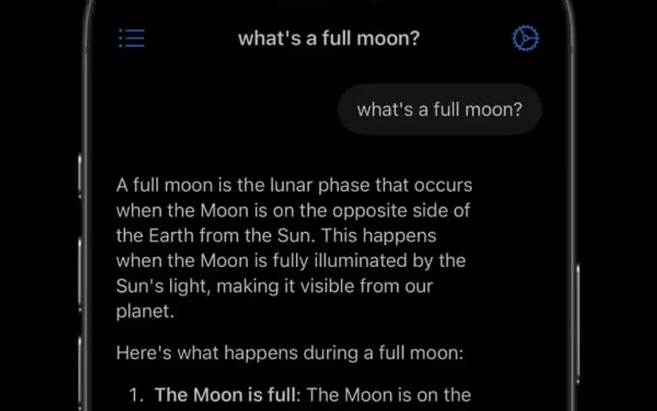The height and width of the screenshot is (411, 657).
Task: Open settings via the gear icon
Action: point(526,39)
